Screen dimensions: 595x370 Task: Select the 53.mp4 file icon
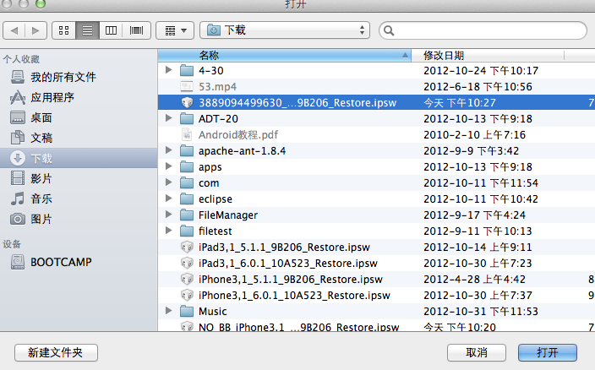pyautogui.click(x=187, y=86)
